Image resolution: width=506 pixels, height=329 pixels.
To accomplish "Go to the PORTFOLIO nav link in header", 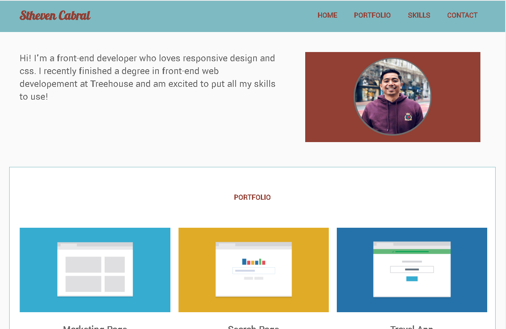I will (x=372, y=15).
